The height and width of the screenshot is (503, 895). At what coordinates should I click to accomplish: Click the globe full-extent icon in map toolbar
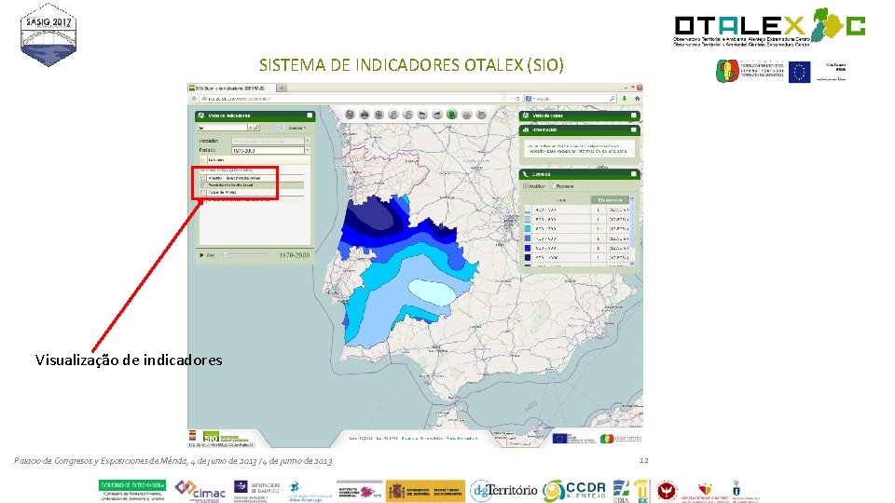click(x=350, y=114)
